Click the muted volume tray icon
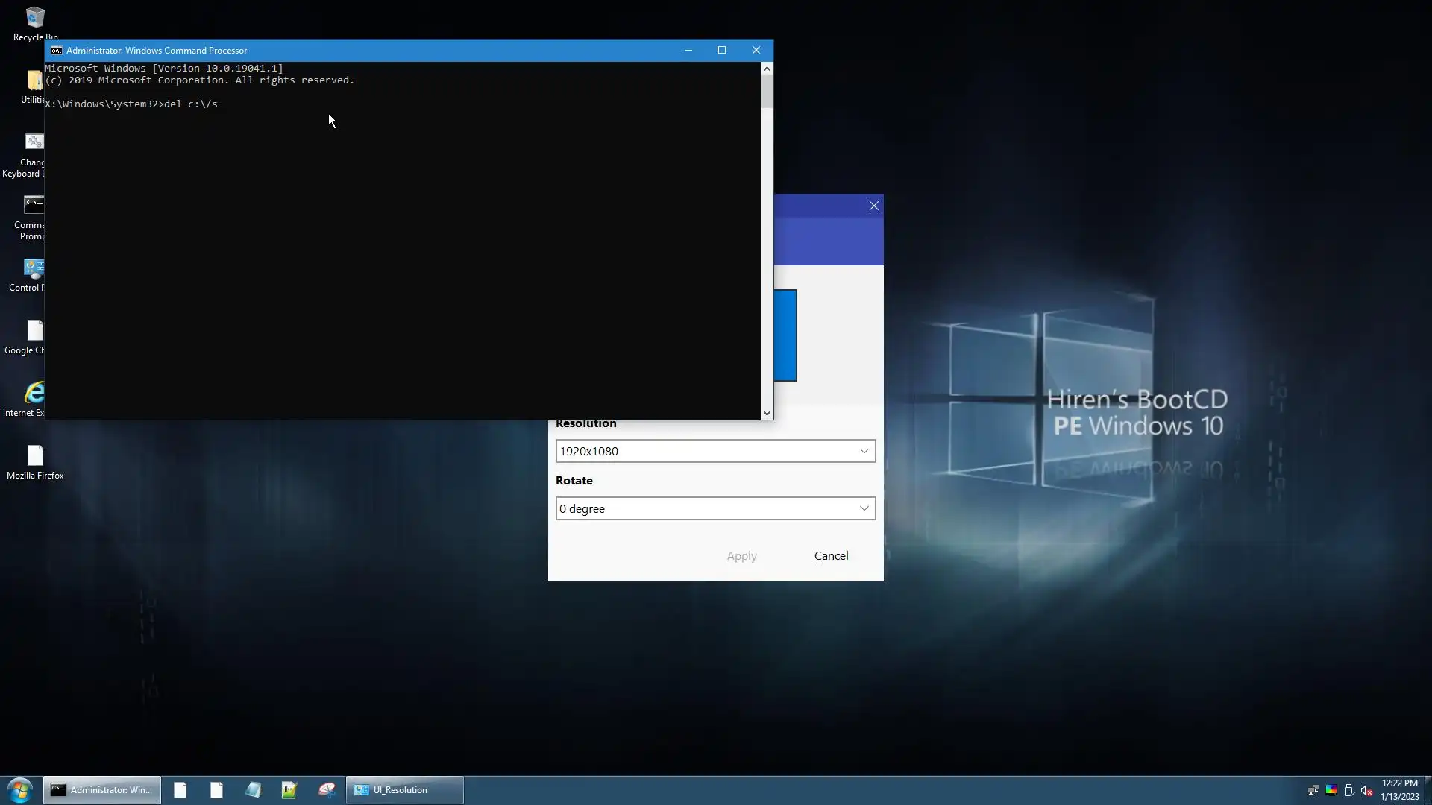Image resolution: width=1432 pixels, height=805 pixels. pyautogui.click(x=1366, y=790)
